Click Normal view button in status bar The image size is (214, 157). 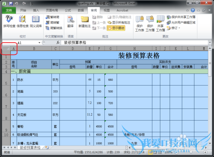[150, 152]
